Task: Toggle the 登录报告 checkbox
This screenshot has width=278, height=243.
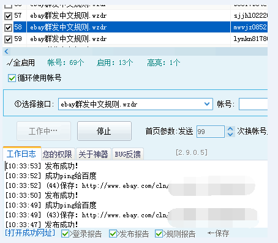Action: coord(65,234)
